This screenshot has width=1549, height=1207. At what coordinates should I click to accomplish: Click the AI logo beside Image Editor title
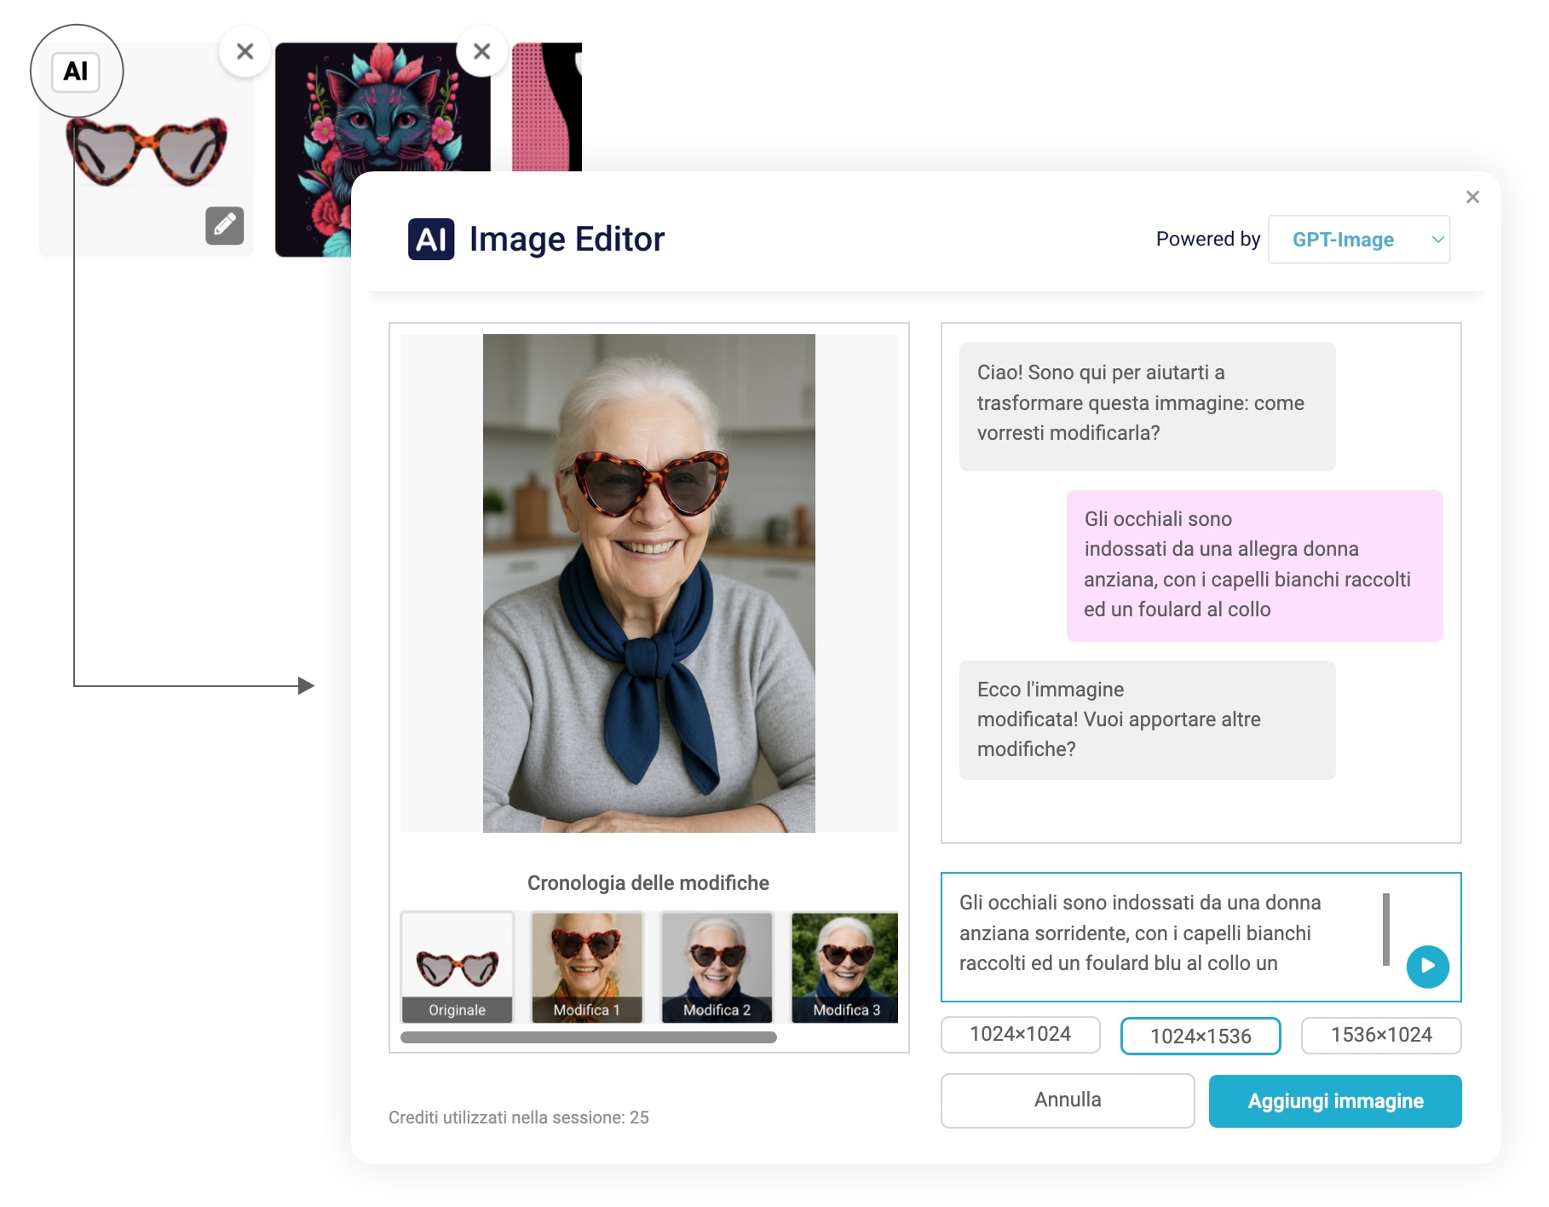431,240
